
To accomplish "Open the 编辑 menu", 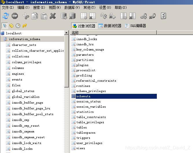I will pos(23,8).
